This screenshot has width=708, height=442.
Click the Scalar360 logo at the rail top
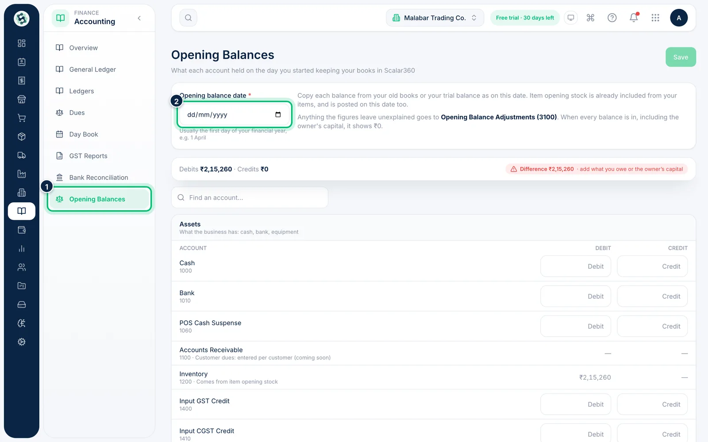click(21, 19)
